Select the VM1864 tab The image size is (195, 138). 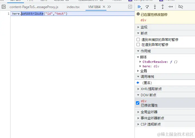(94, 7)
